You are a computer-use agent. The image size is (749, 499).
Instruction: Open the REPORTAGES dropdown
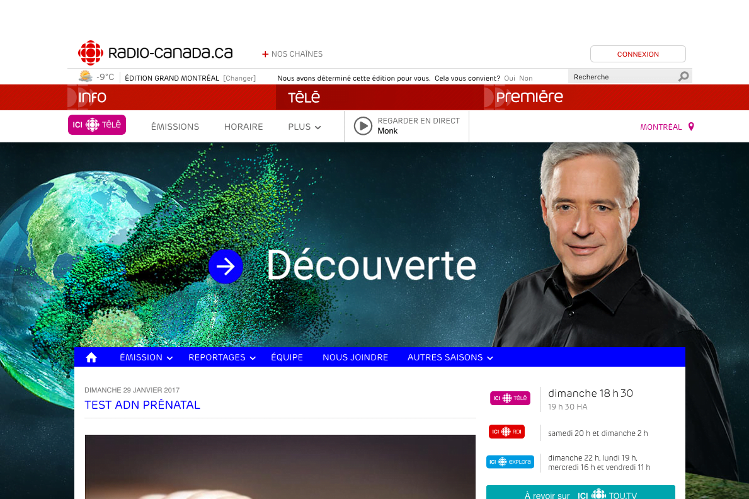(x=222, y=357)
